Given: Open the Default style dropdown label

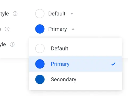Looking at the screenshot, I should click(57, 14).
